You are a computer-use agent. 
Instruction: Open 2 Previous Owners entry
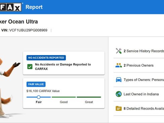click(x=139, y=65)
